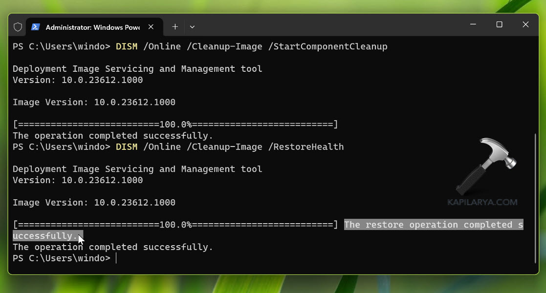Click the StartComponentCleanup command line
The image size is (546, 293).
tap(200, 46)
